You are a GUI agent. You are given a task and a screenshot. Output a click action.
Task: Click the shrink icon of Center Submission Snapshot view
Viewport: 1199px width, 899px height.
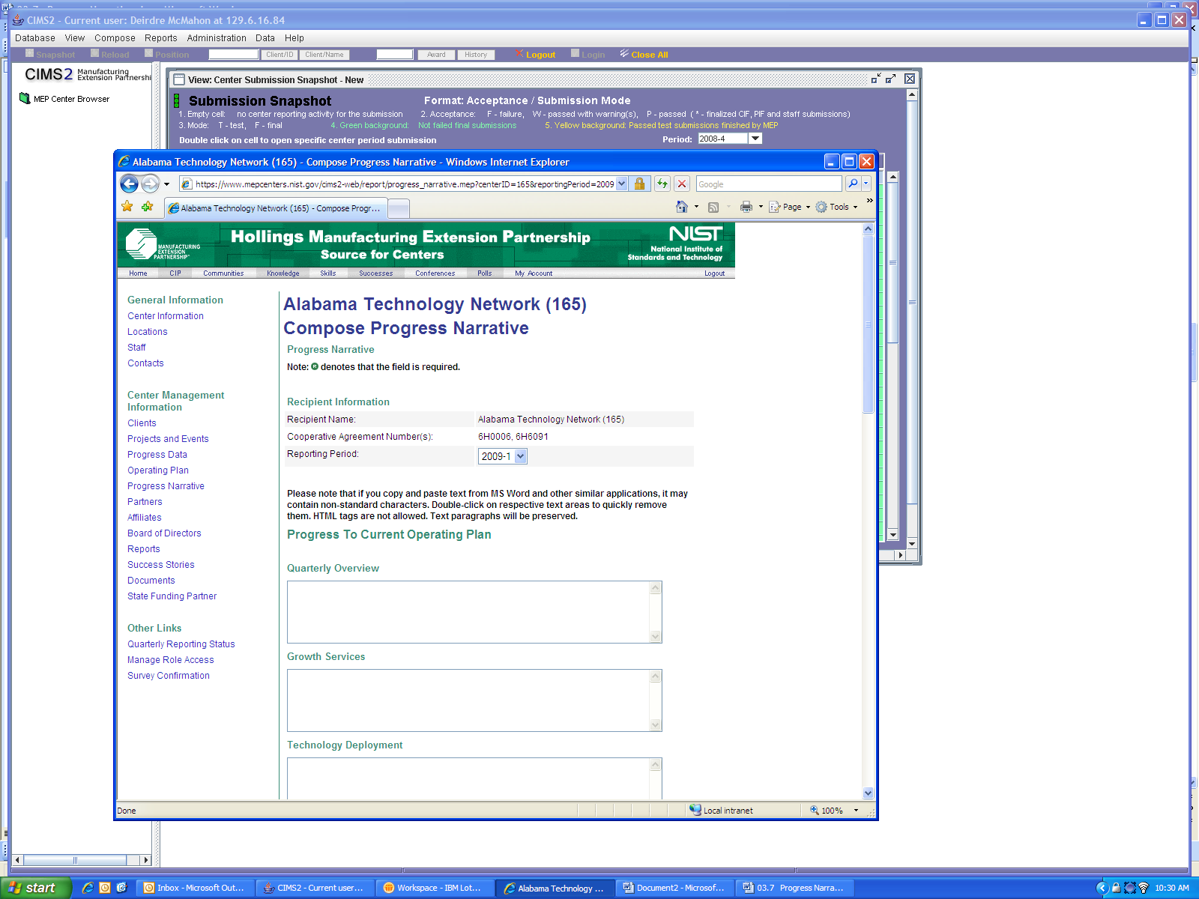click(x=876, y=79)
